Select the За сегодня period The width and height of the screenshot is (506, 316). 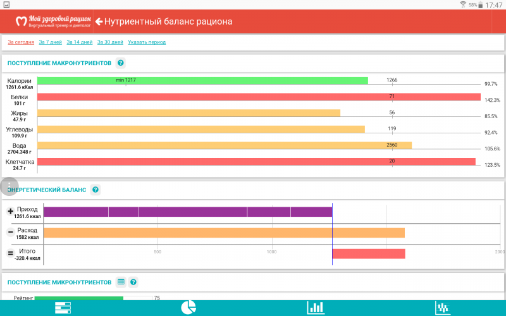tap(20, 42)
